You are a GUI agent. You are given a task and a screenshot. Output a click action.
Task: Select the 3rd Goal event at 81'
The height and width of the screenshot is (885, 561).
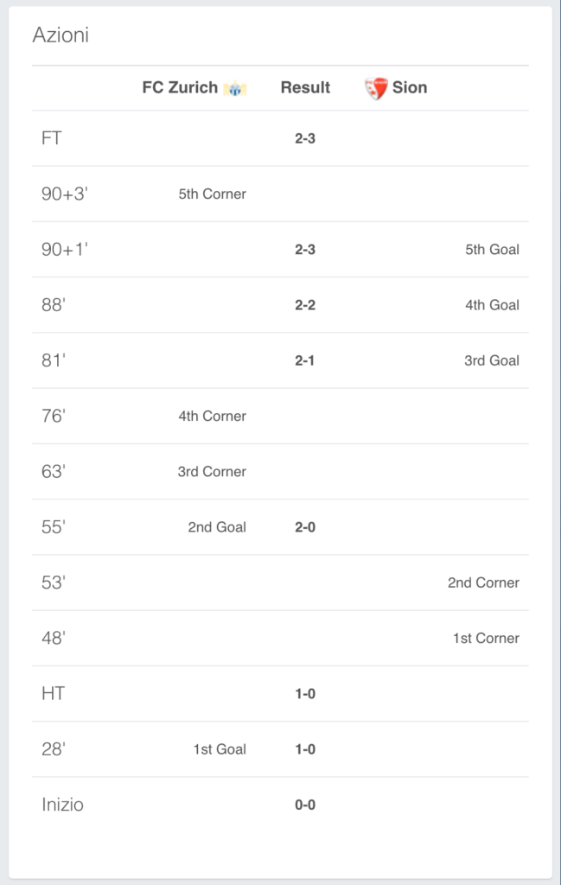[492, 360]
